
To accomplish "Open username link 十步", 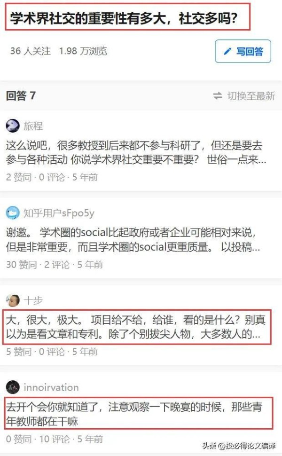I will tap(33, 300).
